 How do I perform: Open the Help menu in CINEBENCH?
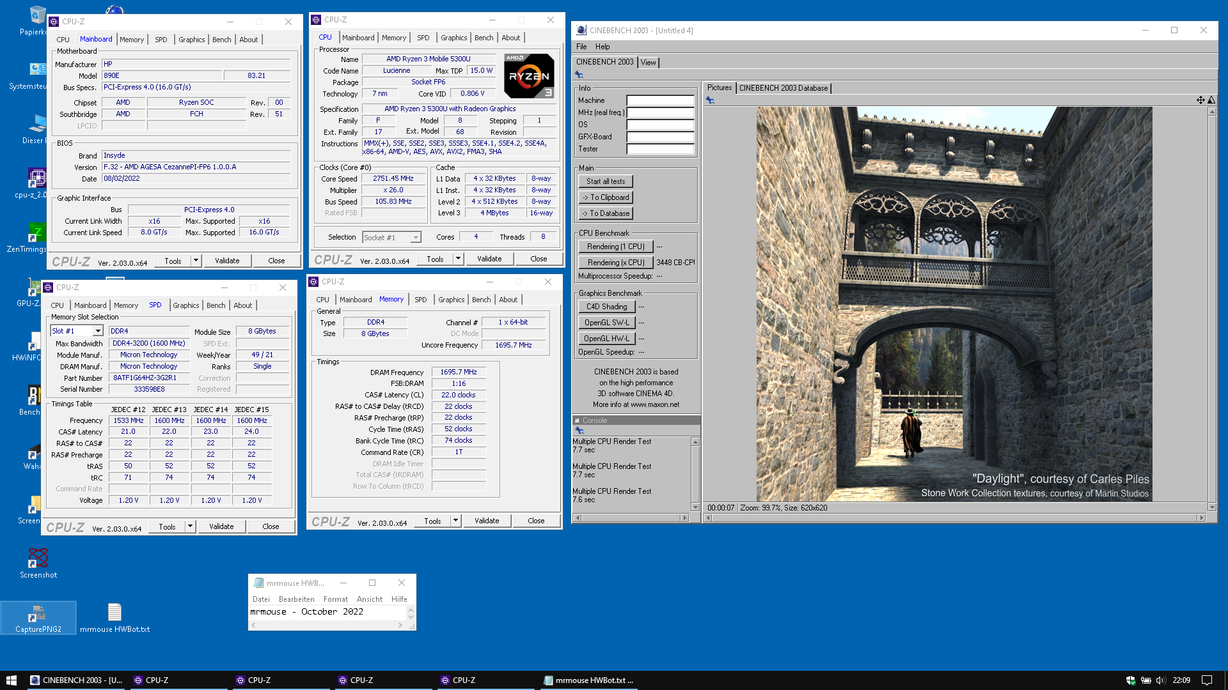coord(602,47)
